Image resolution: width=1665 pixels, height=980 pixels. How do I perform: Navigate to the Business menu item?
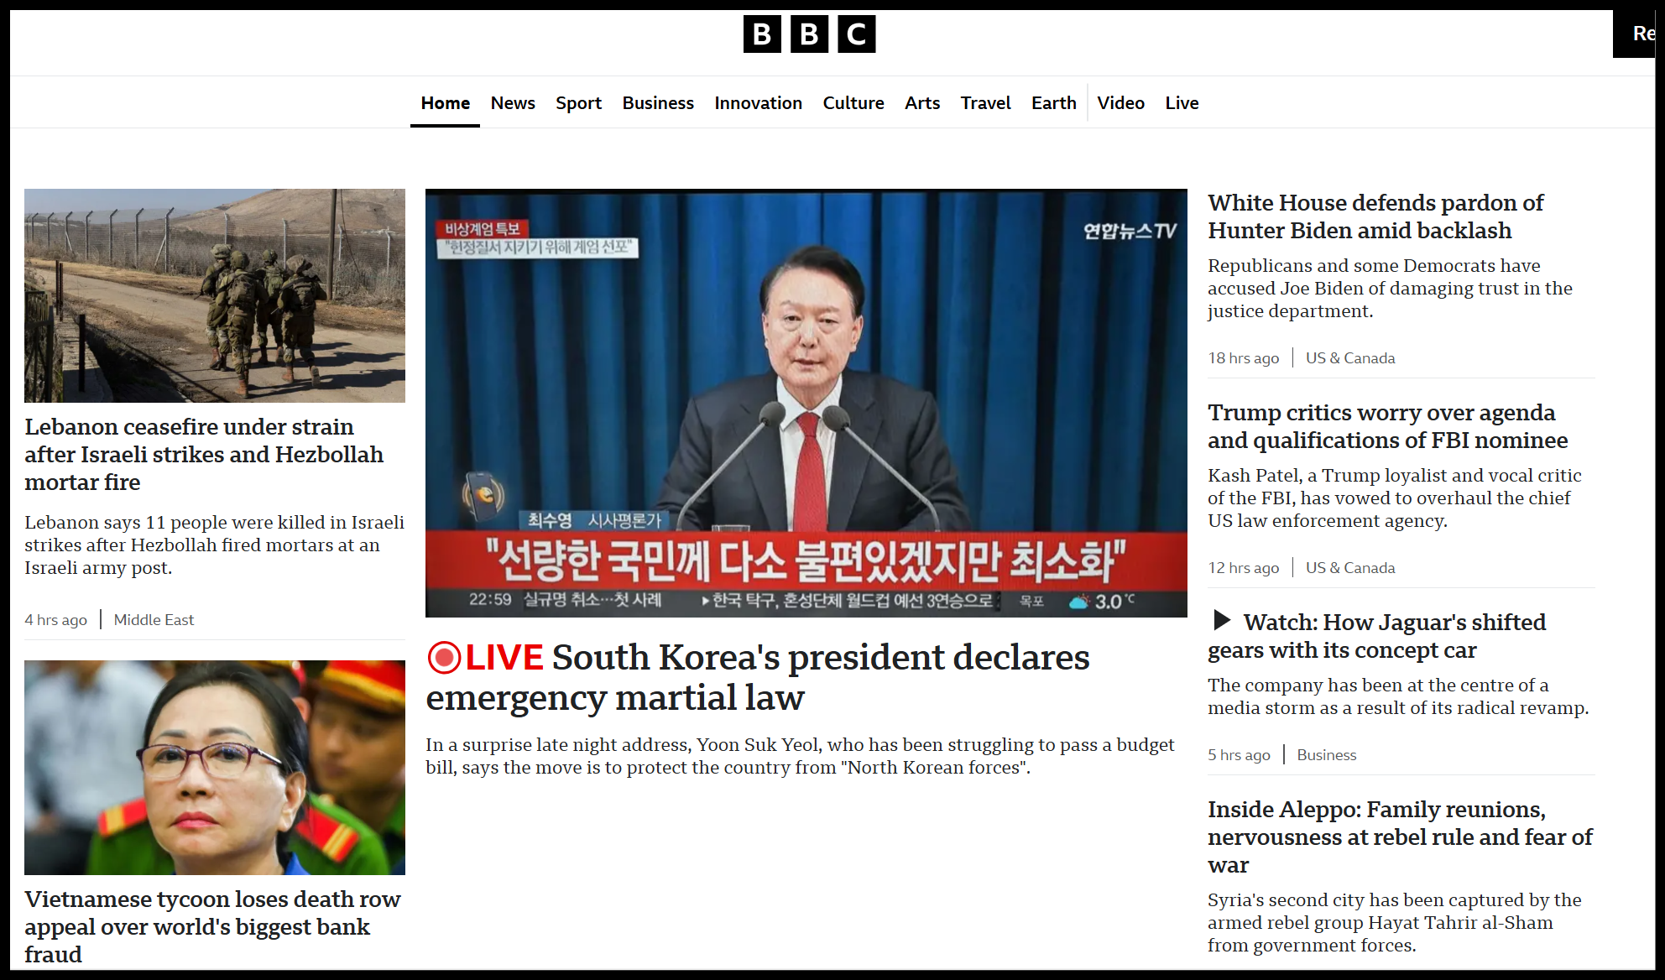658,103
